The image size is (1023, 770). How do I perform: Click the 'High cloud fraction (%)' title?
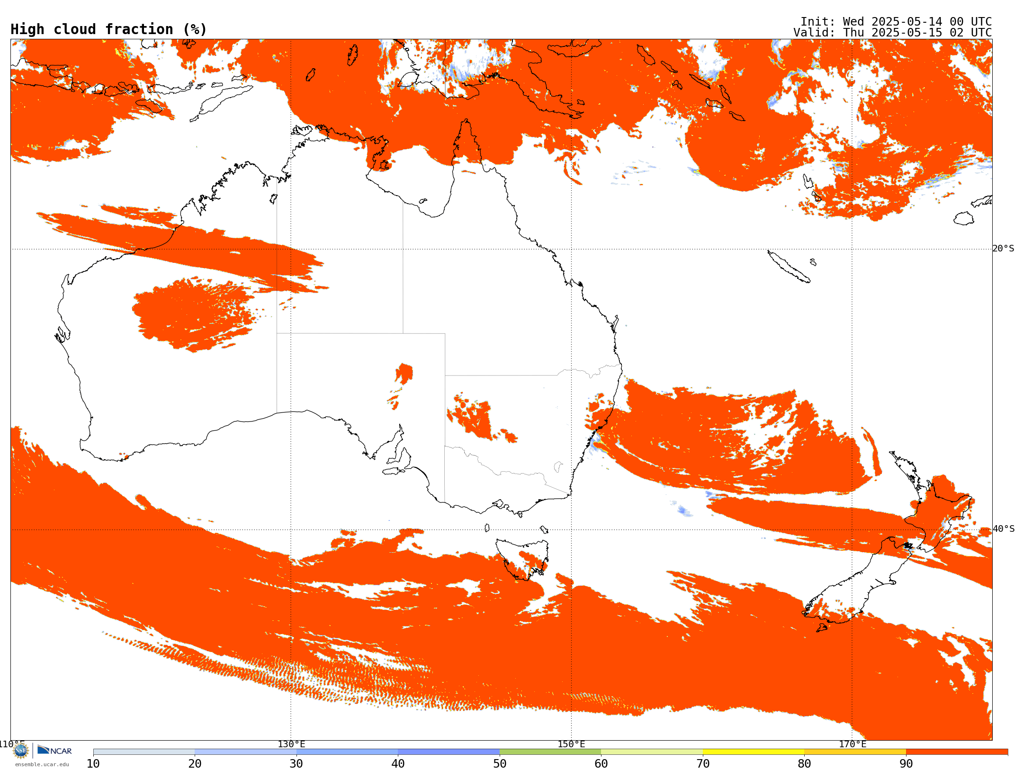click(x=109, y=29)
